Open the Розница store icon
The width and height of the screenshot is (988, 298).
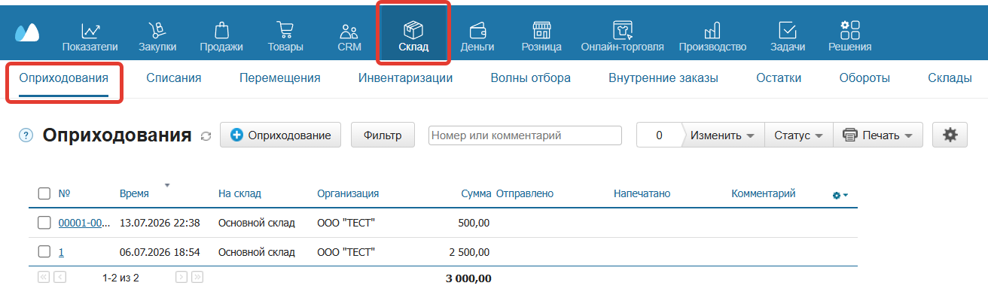tap(541, 31)
